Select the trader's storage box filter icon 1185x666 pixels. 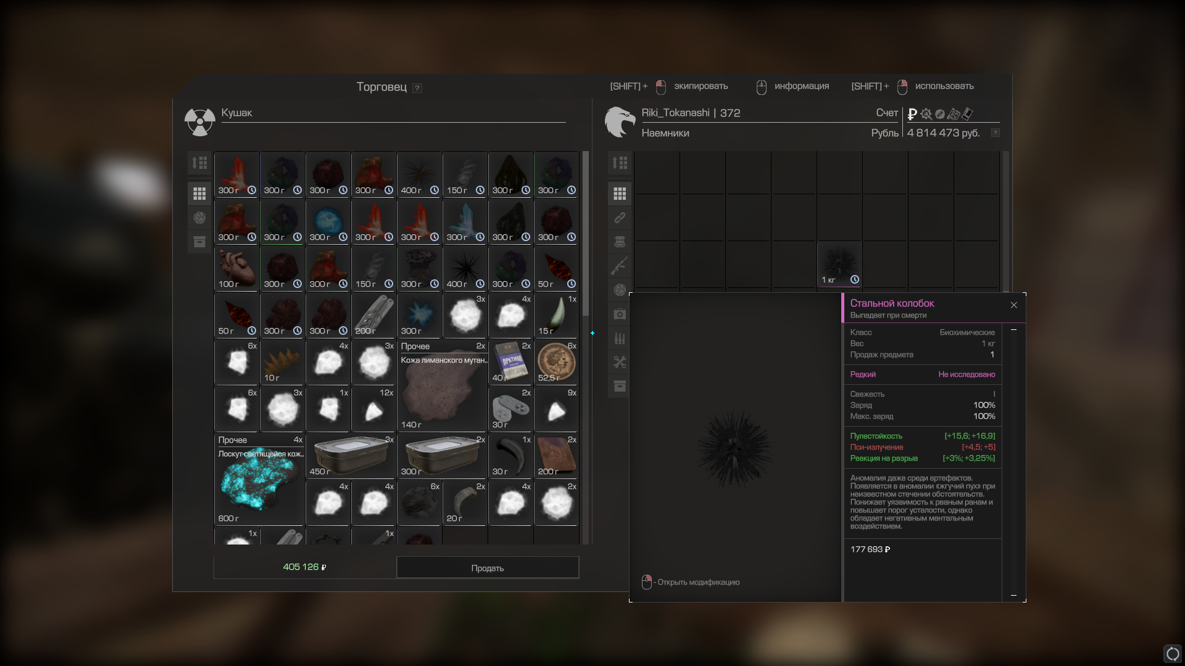pos(199,242)
